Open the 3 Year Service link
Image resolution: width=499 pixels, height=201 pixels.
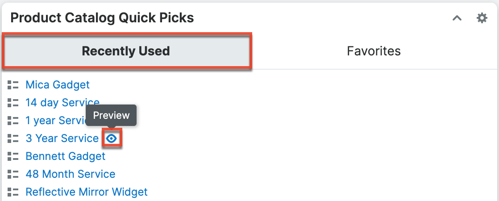[62, 138]
